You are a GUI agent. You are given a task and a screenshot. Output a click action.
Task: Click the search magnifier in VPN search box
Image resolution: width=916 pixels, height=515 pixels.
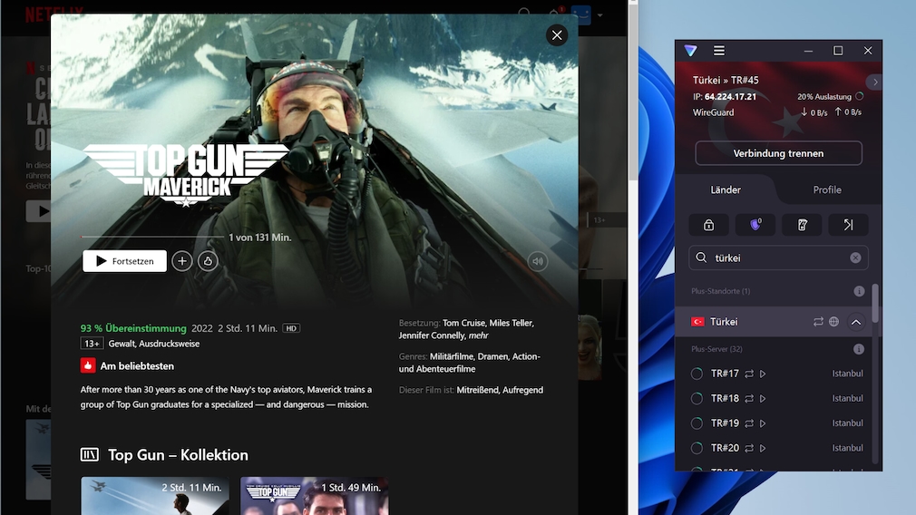tap(702, 257)
